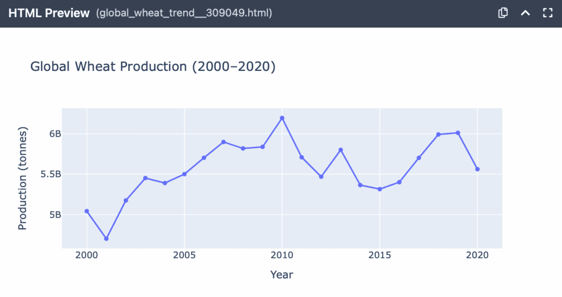
Task: Click the copy icon in the preview header
Action: 502,13
